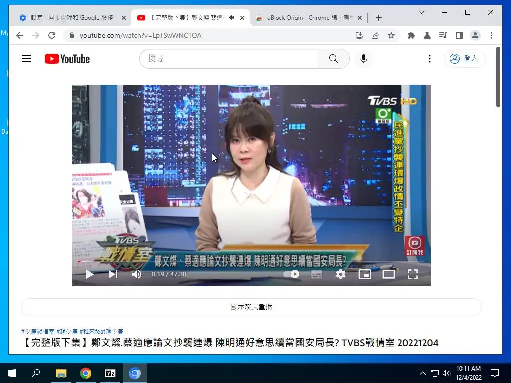Image resolution: width=511 pixels, height=383 pixels.
Task: Open Chrome extensions puzzle icon
Action: point(411,35)
